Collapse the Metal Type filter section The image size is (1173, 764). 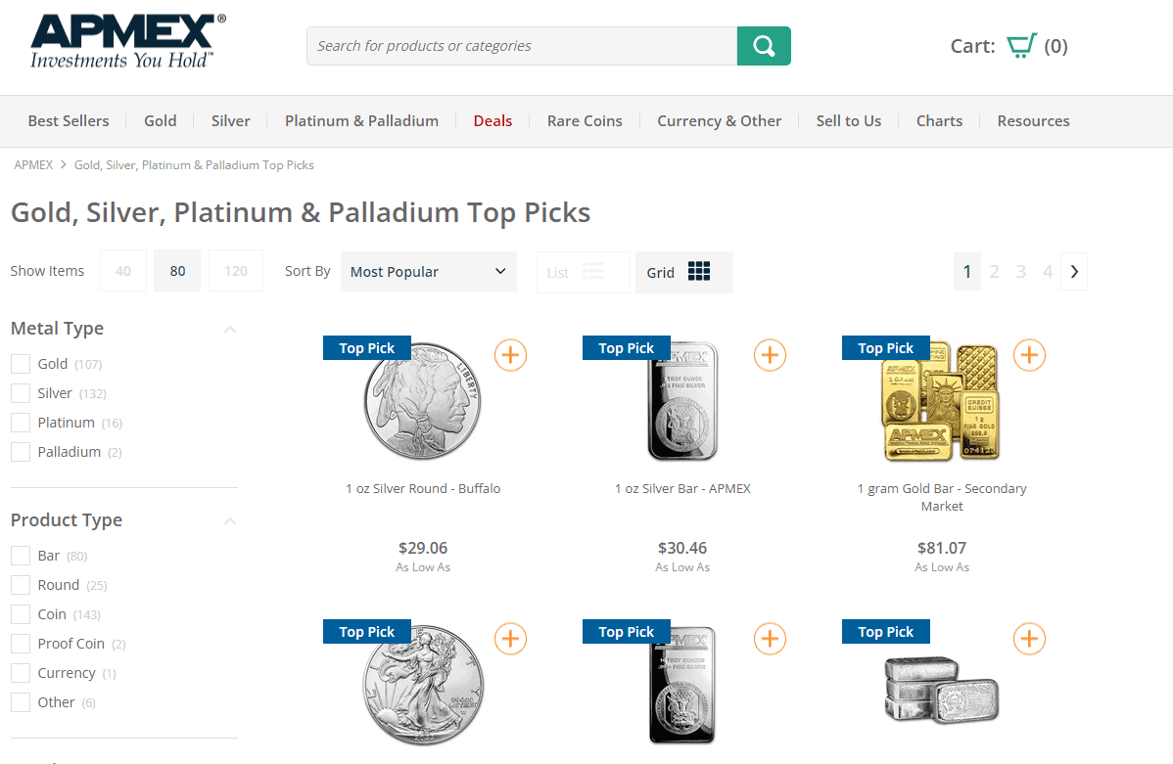[x=230, y=330]
